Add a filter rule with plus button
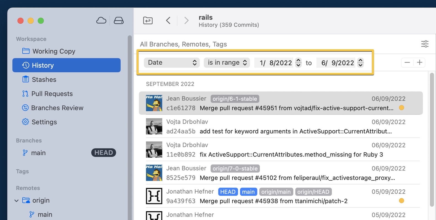436x220 pixels. (x=419, y=63)
